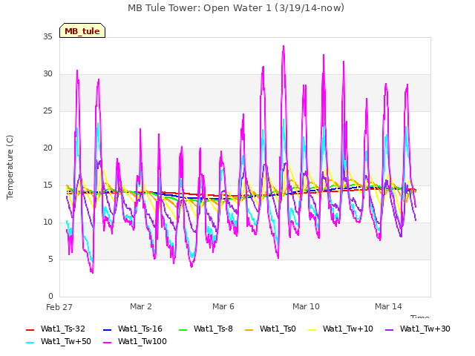This screenshot has width=475, height=356.
Task: Select the Wat1_Ts-32 legend label
Action: 63,329
